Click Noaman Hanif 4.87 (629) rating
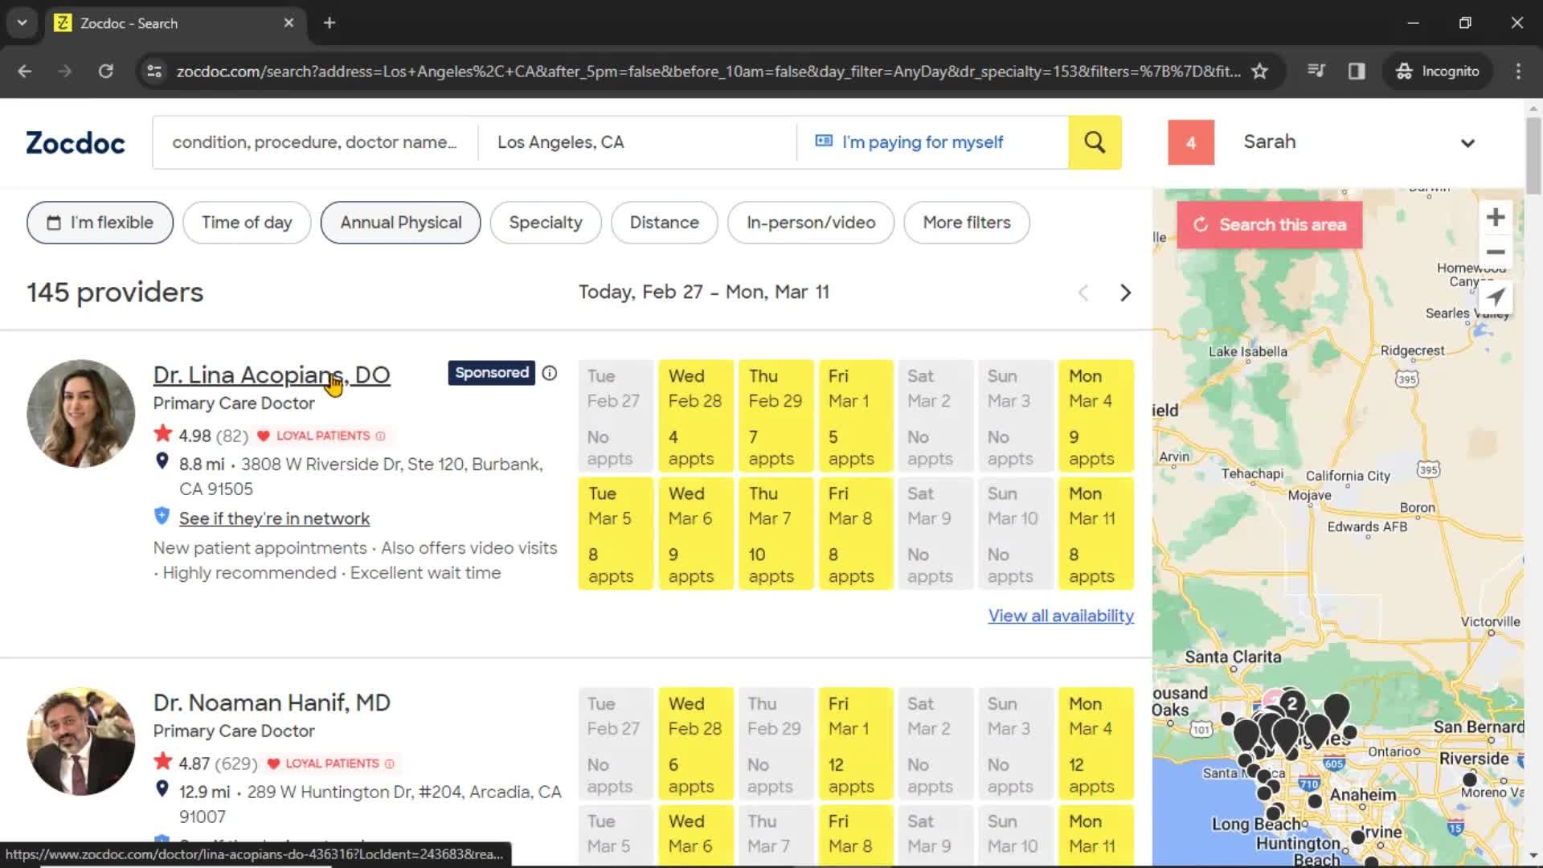The height and width of the screenshot is (868, 1543). pos(206,764)
